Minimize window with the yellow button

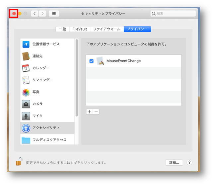[20, 14]
